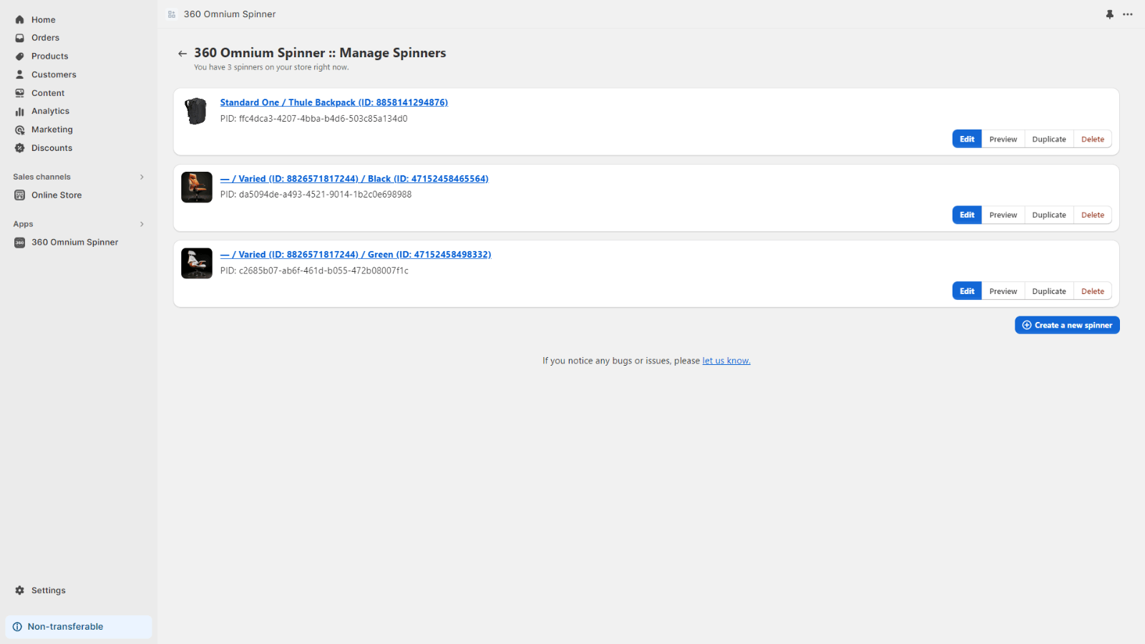Select PID text da5094de-a493-4521-9014-1b2c0e698988
The height and width of the screenshot is (644, 1145).
coord(325,195)
